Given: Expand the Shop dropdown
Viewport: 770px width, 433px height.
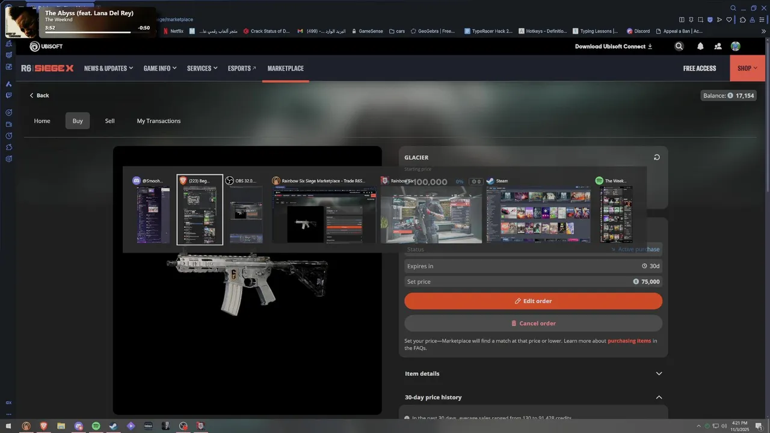Looking at the screenshot, I should (748, 68).
